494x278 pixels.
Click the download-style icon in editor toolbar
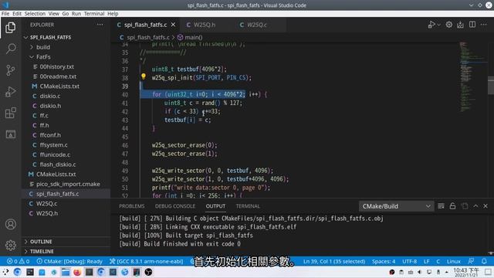tap(460, 25)
